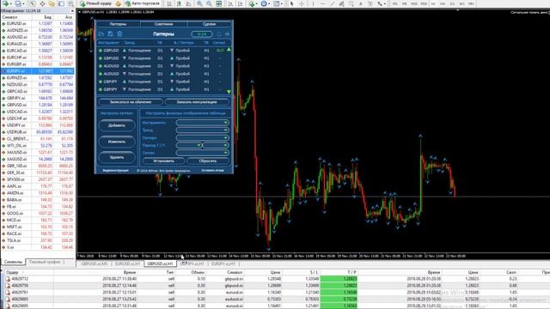Viewport: 550px width, 309px height.
Task: Click the save disk icon in Паттерны panel
Action: point(111,34)
